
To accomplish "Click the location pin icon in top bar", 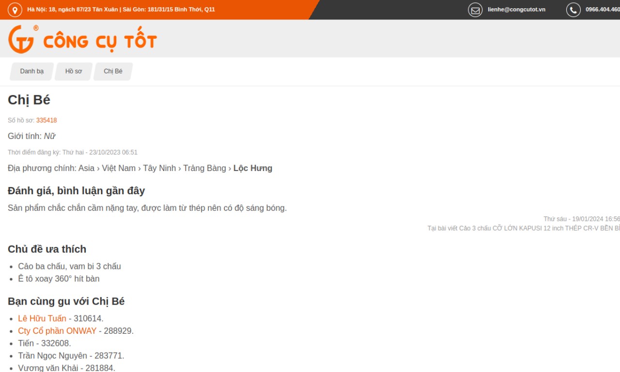I will pos(15,10).
